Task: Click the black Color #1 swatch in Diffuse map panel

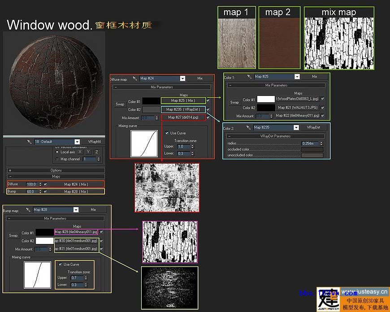Action: (151, 101)
